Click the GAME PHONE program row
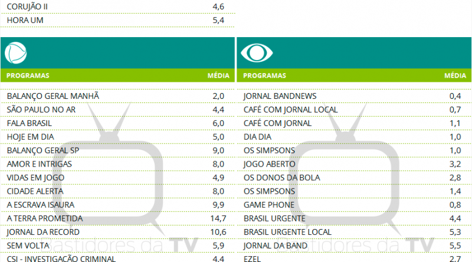Viewport: 472px width, 262px height. point(268,205)
